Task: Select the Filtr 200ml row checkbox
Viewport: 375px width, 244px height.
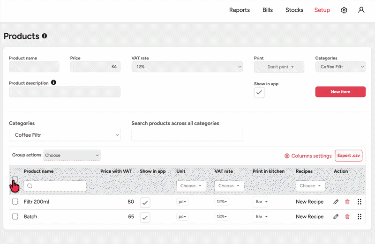Action: (15, 202)
